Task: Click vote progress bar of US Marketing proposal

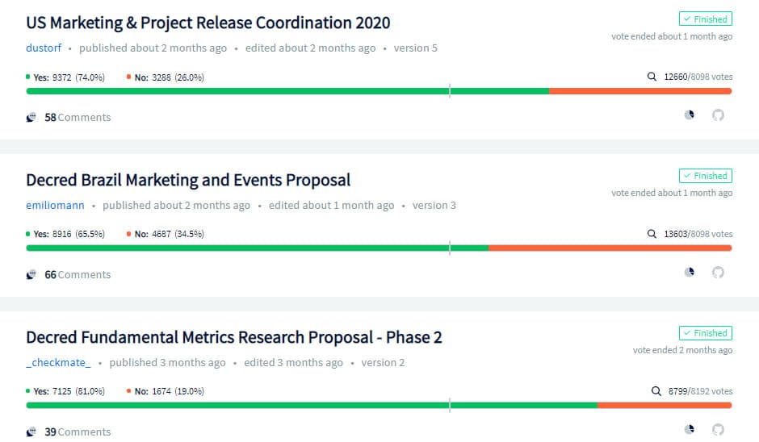Action: coord(379,91)
